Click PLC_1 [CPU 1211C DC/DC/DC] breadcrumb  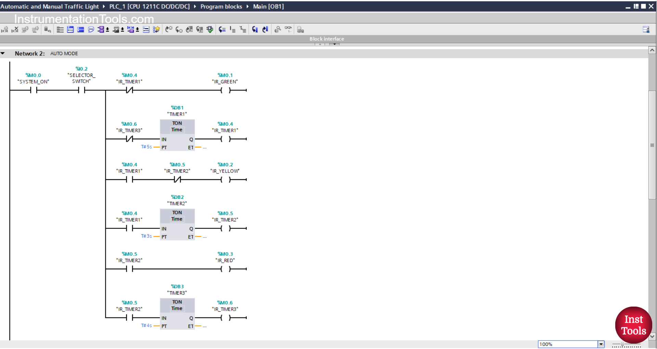[x=150, y=7]
